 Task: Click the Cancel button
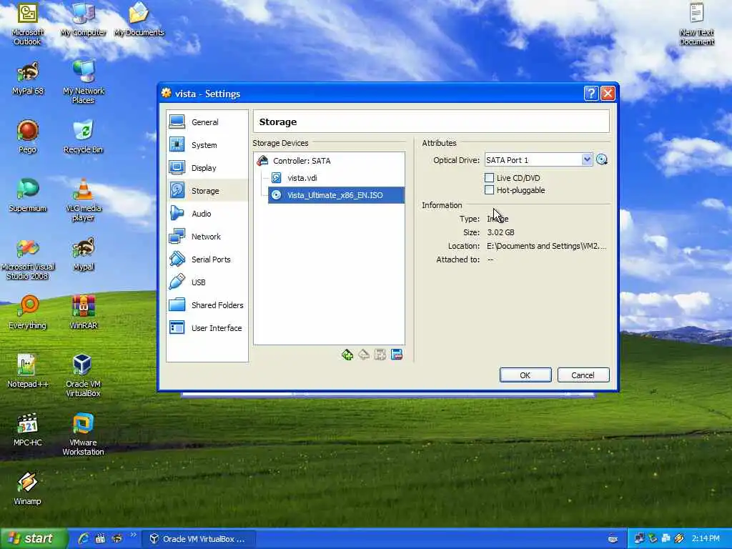coord(583,375)
